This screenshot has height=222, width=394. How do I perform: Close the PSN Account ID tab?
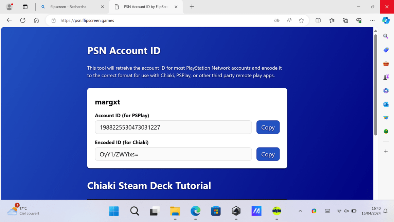[x=176, y=7]
